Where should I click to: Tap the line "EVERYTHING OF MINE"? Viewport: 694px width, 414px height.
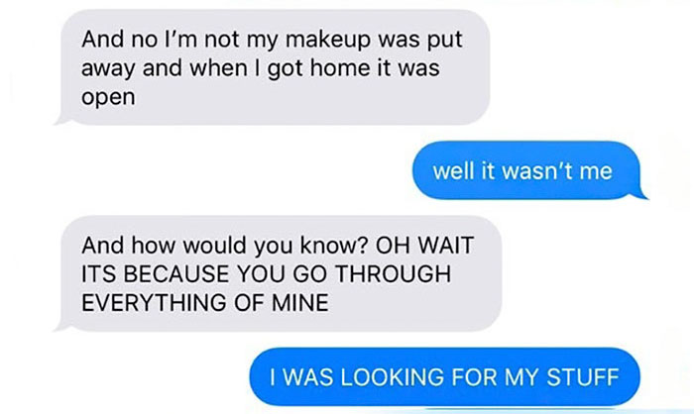tap(205, 302)
